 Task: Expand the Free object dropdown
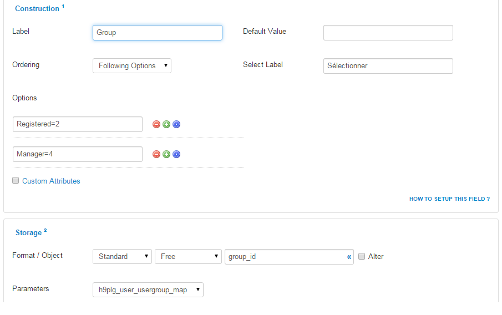[x=188, y=256]
